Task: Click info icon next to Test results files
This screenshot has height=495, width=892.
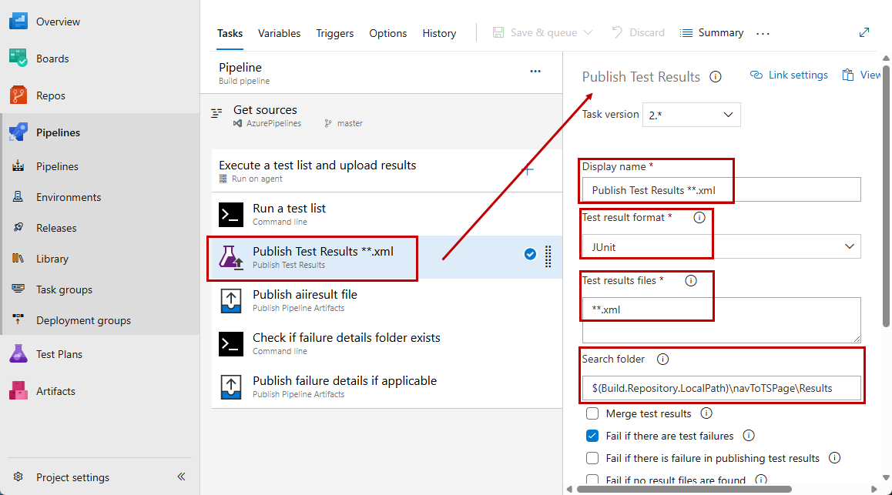Action: [x=691, y=280]
